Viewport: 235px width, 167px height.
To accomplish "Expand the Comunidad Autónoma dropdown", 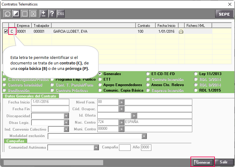I will (96, 147).
